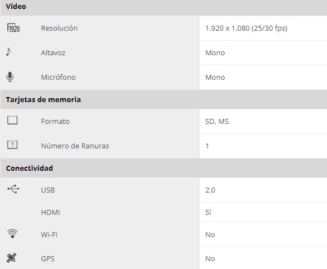Click the Número de Ranuras label
Viewport: 327px width, 269px height.
(75, 146)
